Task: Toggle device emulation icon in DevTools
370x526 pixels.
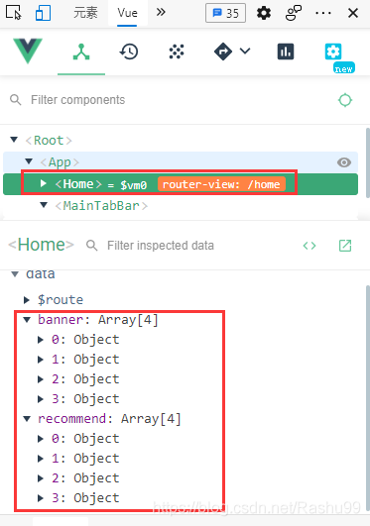Action: click(43, 13)
